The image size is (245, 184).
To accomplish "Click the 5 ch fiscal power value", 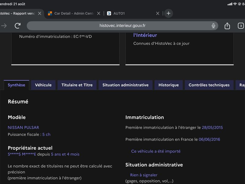I will point(47,134).
